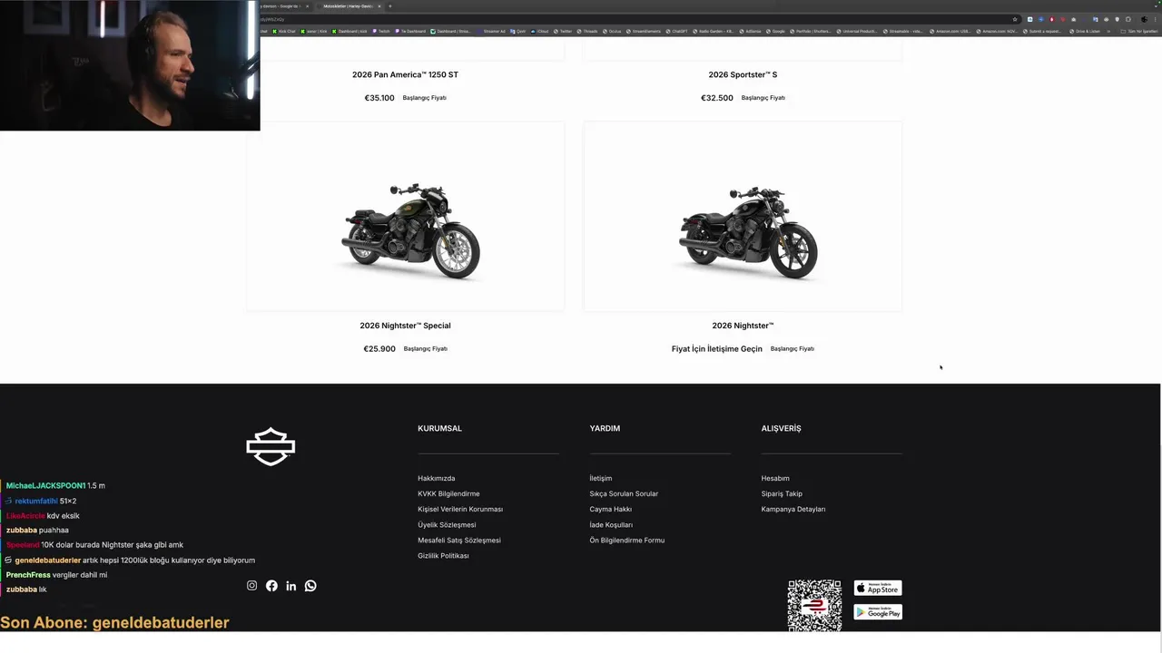Open the Hakkımızda footer link
Image resolution: width=1162 pixels, height=653 pixels.
[437, 479]
